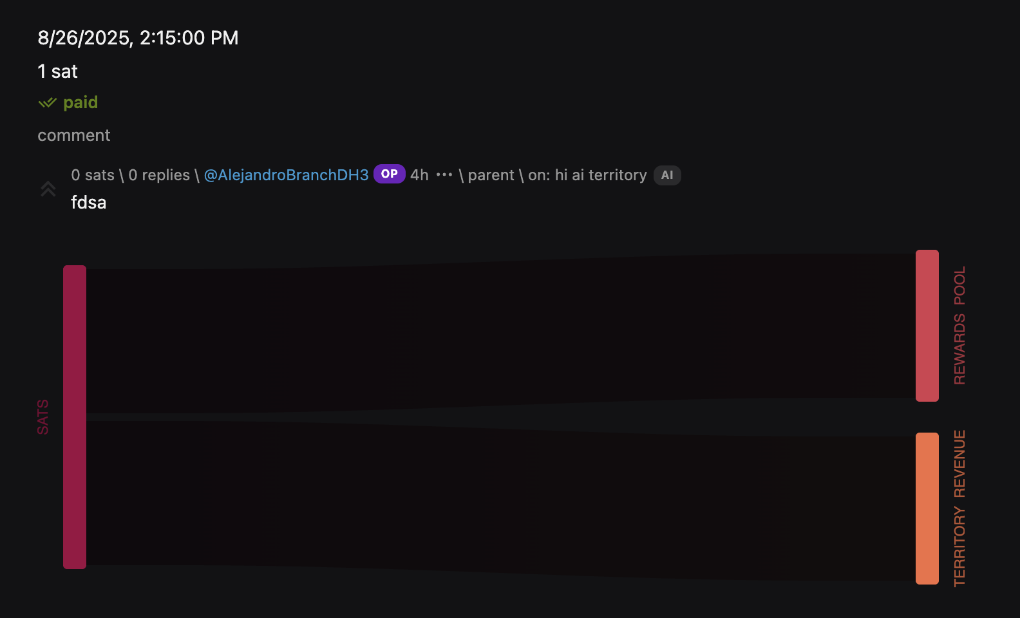The image size is (1020, 618).
Task: Click the upvote zap arrow icon
Action: click(x=48, y=189)
